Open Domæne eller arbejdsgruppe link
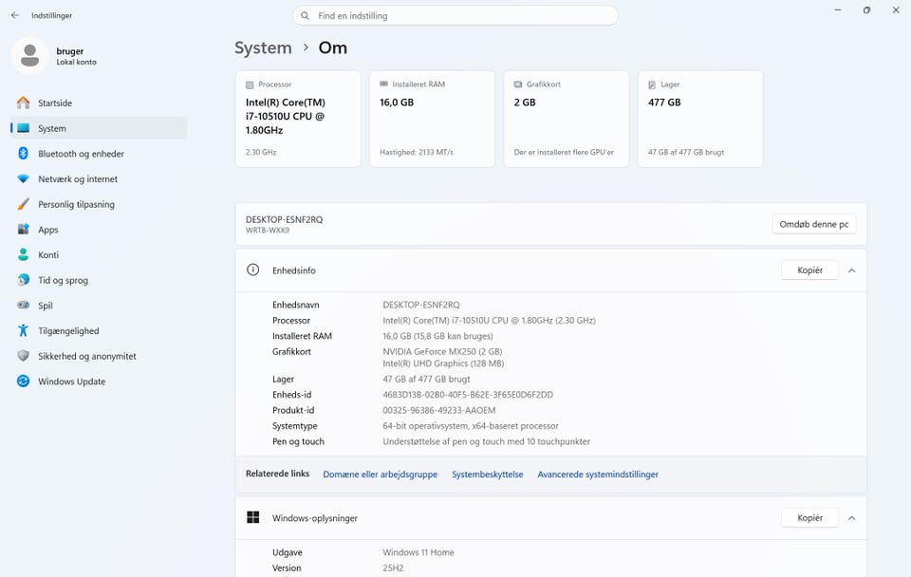This screenshot has width=911, height=577. [x=380, y=475]
